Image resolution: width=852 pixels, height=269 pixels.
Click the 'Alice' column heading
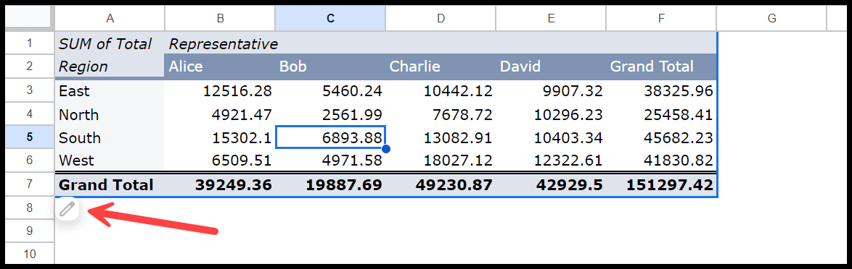(220, 67)
